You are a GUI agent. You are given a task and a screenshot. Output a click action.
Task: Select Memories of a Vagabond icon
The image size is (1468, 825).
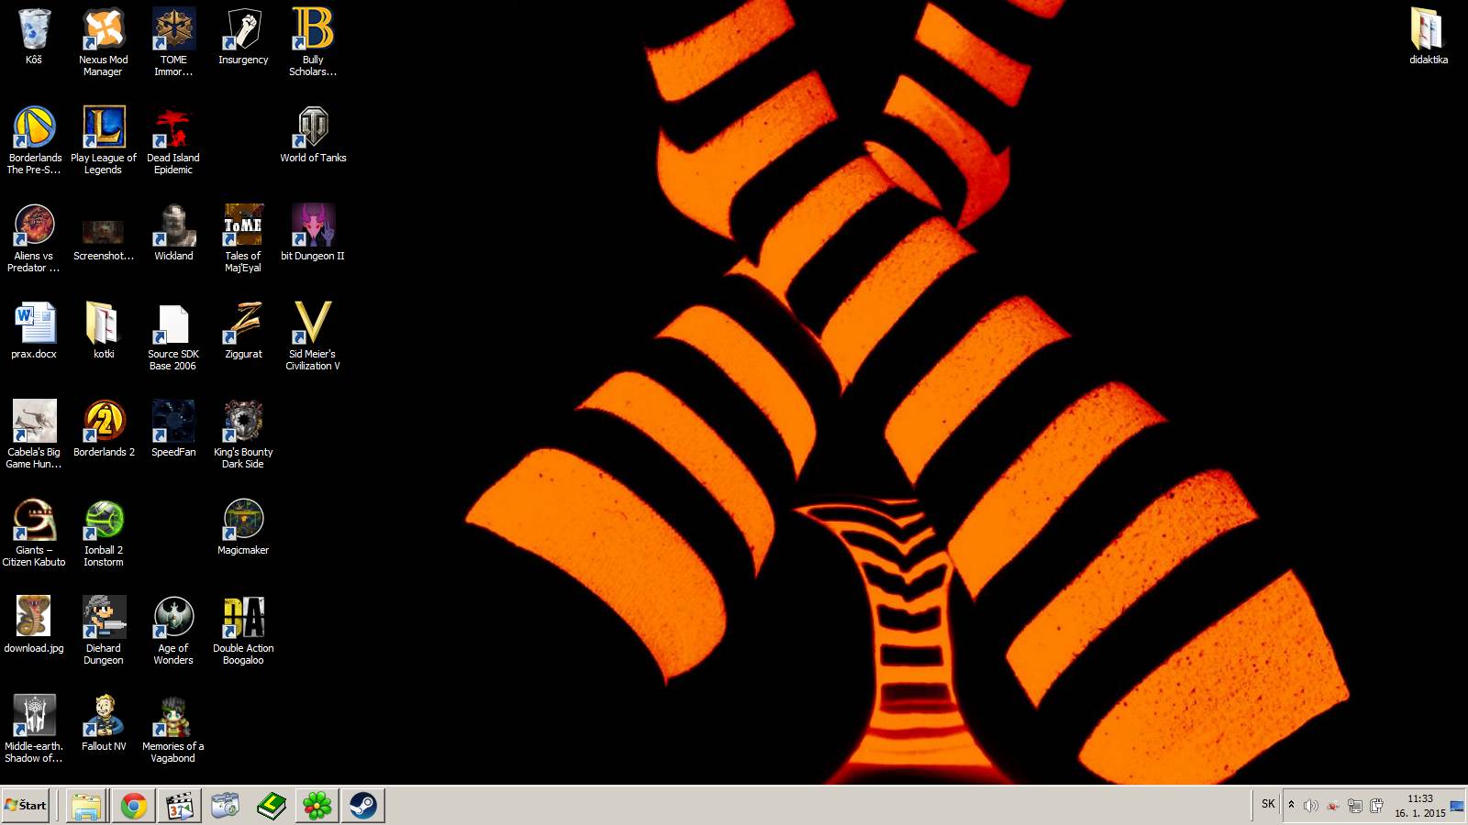coord(173,729)
